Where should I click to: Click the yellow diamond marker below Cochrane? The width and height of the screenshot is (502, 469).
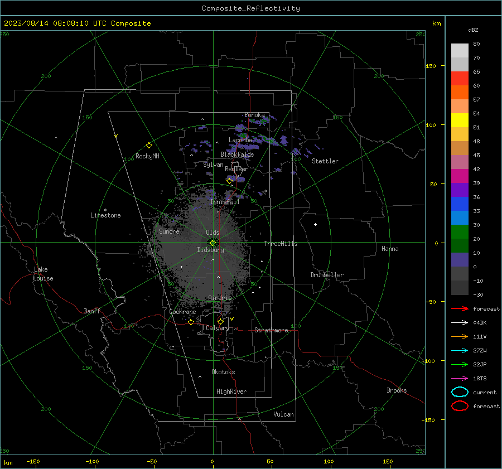(191, 322)
